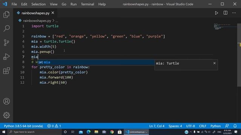Open the Camera app on taskbar

tap(104, 132)
